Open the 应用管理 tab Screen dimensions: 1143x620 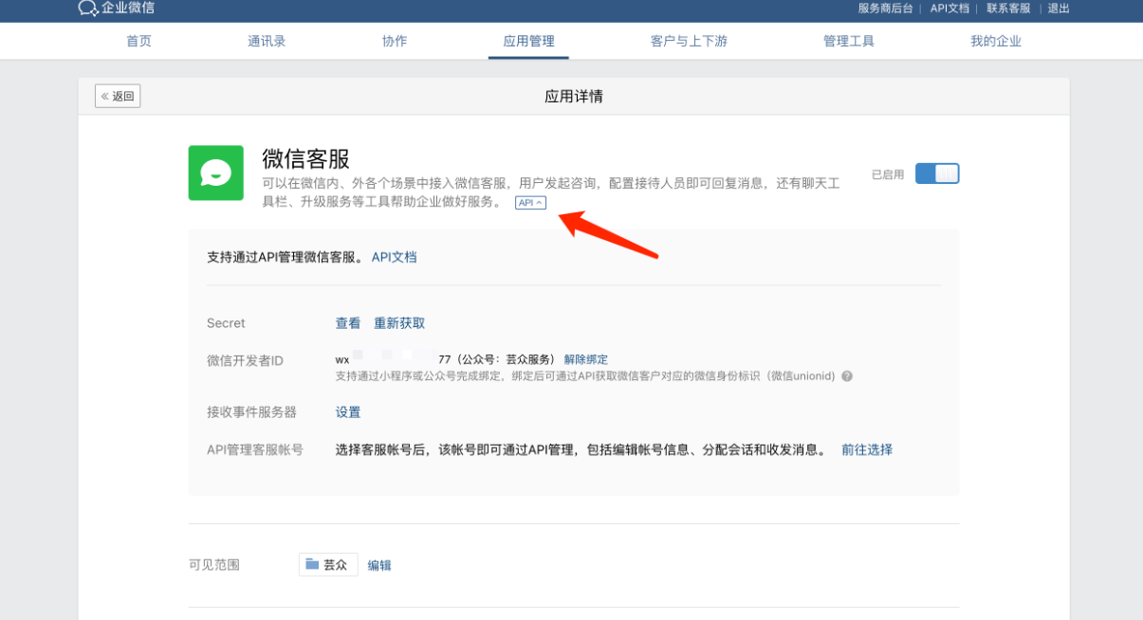point(528,41)
